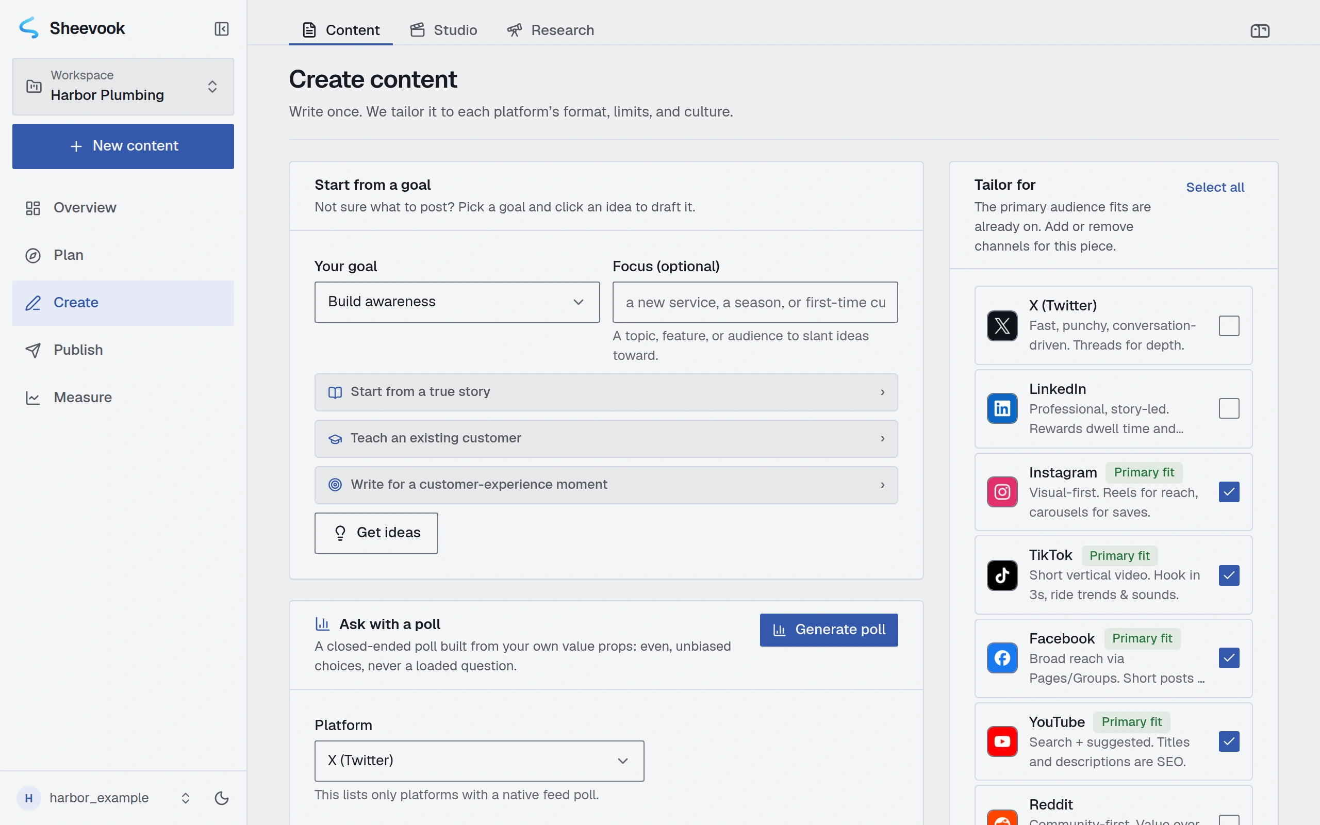Switch to the Research tab
The image size is (1320, 825).
(x=550, y=30)
